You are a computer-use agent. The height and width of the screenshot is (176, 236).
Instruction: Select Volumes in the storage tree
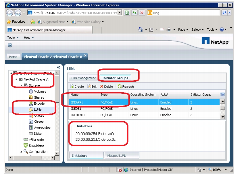click(x=37, y=91)
